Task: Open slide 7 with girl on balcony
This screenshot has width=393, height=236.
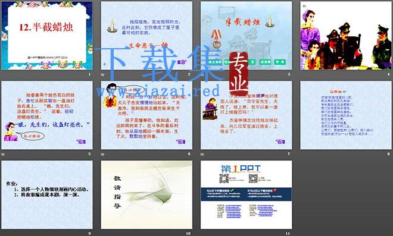Action: [x=246, y=115]
